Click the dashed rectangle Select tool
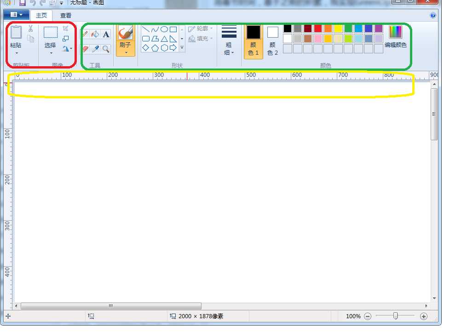 51,32
